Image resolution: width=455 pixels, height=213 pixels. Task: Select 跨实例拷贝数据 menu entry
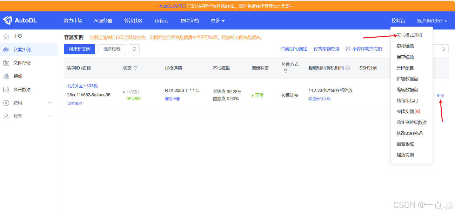[412, 122]
